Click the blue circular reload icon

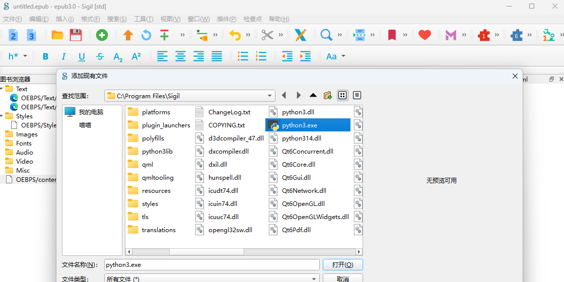pos(147,35)
